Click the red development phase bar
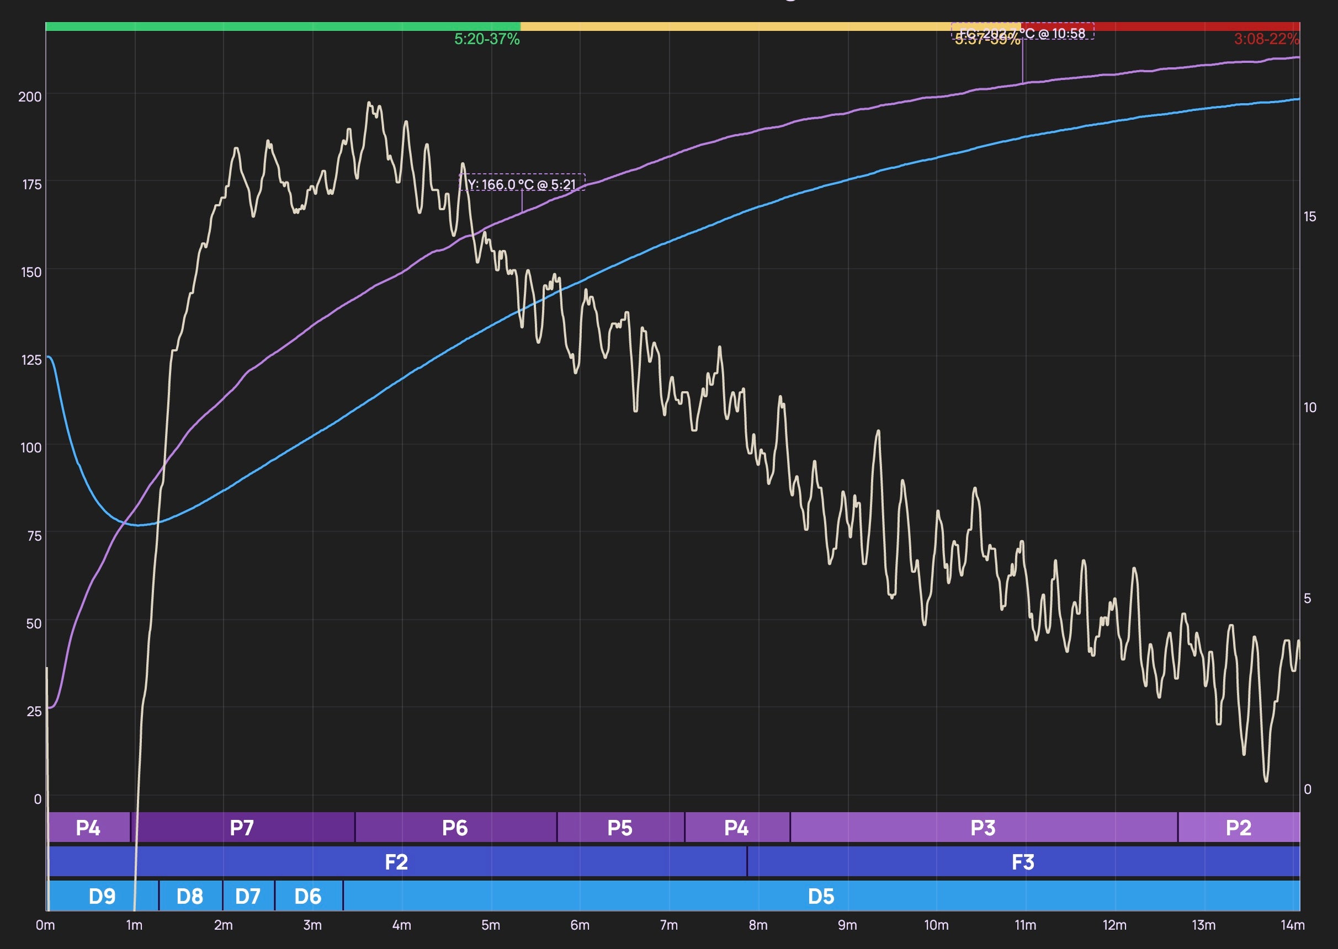 tap(1160, 26)
